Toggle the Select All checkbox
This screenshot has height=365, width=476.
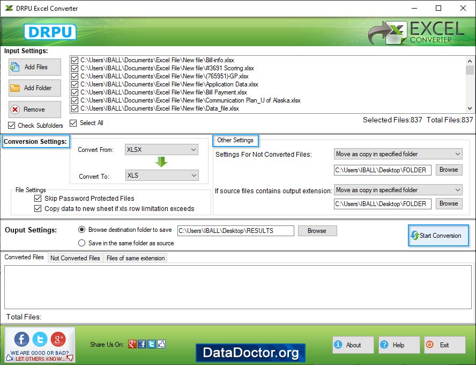[x=73, y=123]
